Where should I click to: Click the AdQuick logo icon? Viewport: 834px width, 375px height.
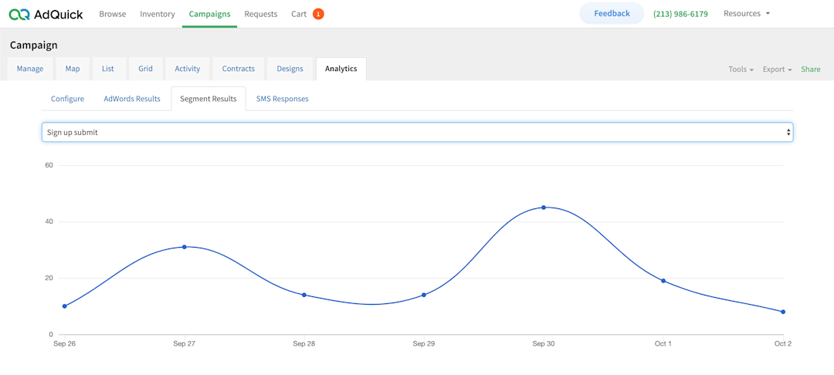tap(20, 14)
